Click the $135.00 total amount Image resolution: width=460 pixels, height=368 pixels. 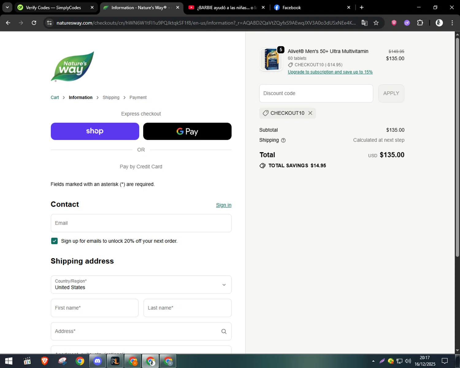tap(392, 155)
